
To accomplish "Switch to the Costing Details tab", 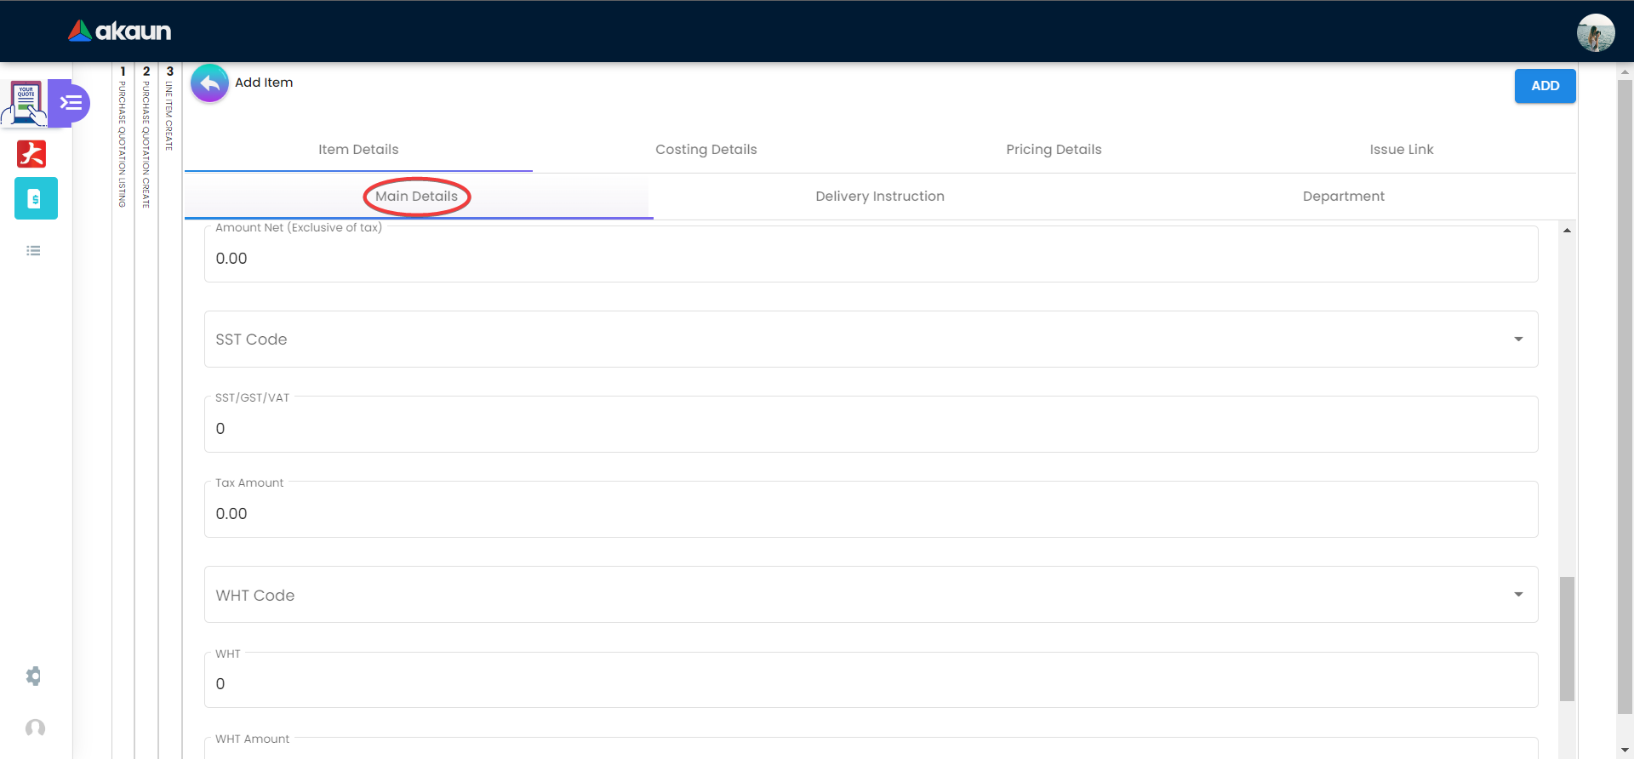I will [706, 150].
